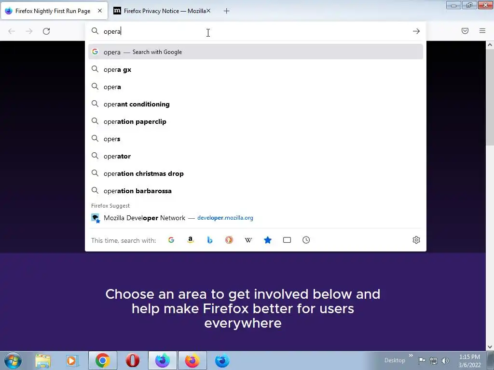Choose 'operation christmas drop' suggestion
This screenshot has width=494, height=370.
pos(256,173)
